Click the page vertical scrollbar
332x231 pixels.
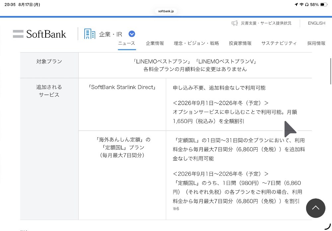click(331, 71)
